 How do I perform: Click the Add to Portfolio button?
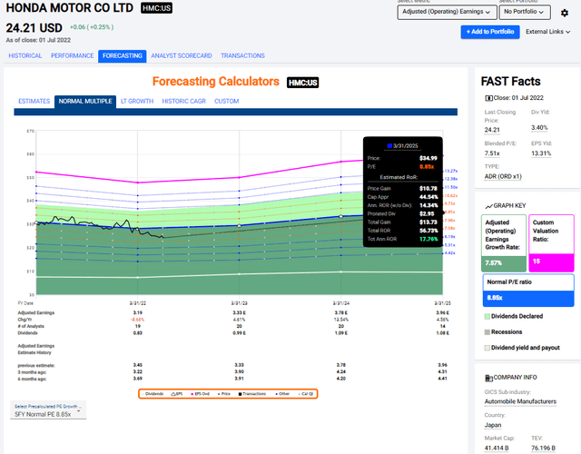point(489,32)
